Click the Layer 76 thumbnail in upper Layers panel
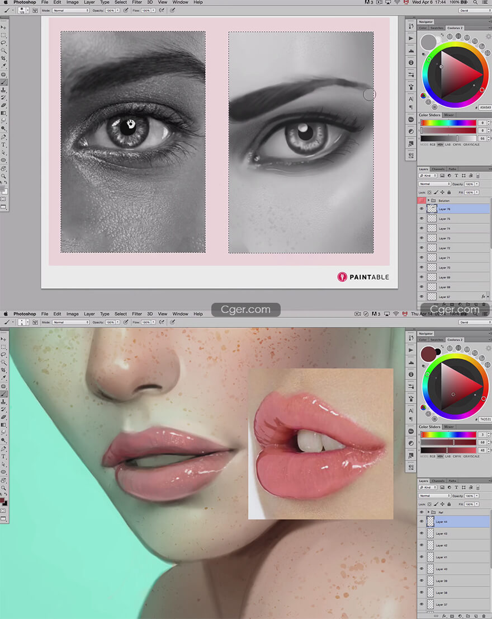Screen dimensions: 492x619 click(x=432, y=209)
